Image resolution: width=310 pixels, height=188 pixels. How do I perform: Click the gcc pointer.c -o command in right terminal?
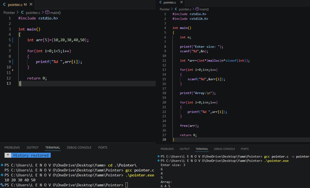pos(286,156)
